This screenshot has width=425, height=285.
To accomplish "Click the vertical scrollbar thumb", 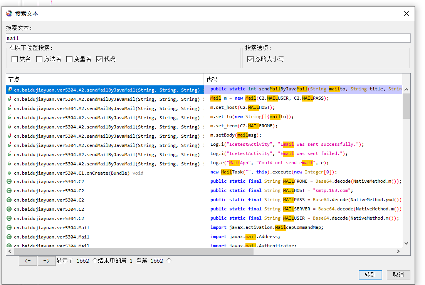I will pos(406,106).
